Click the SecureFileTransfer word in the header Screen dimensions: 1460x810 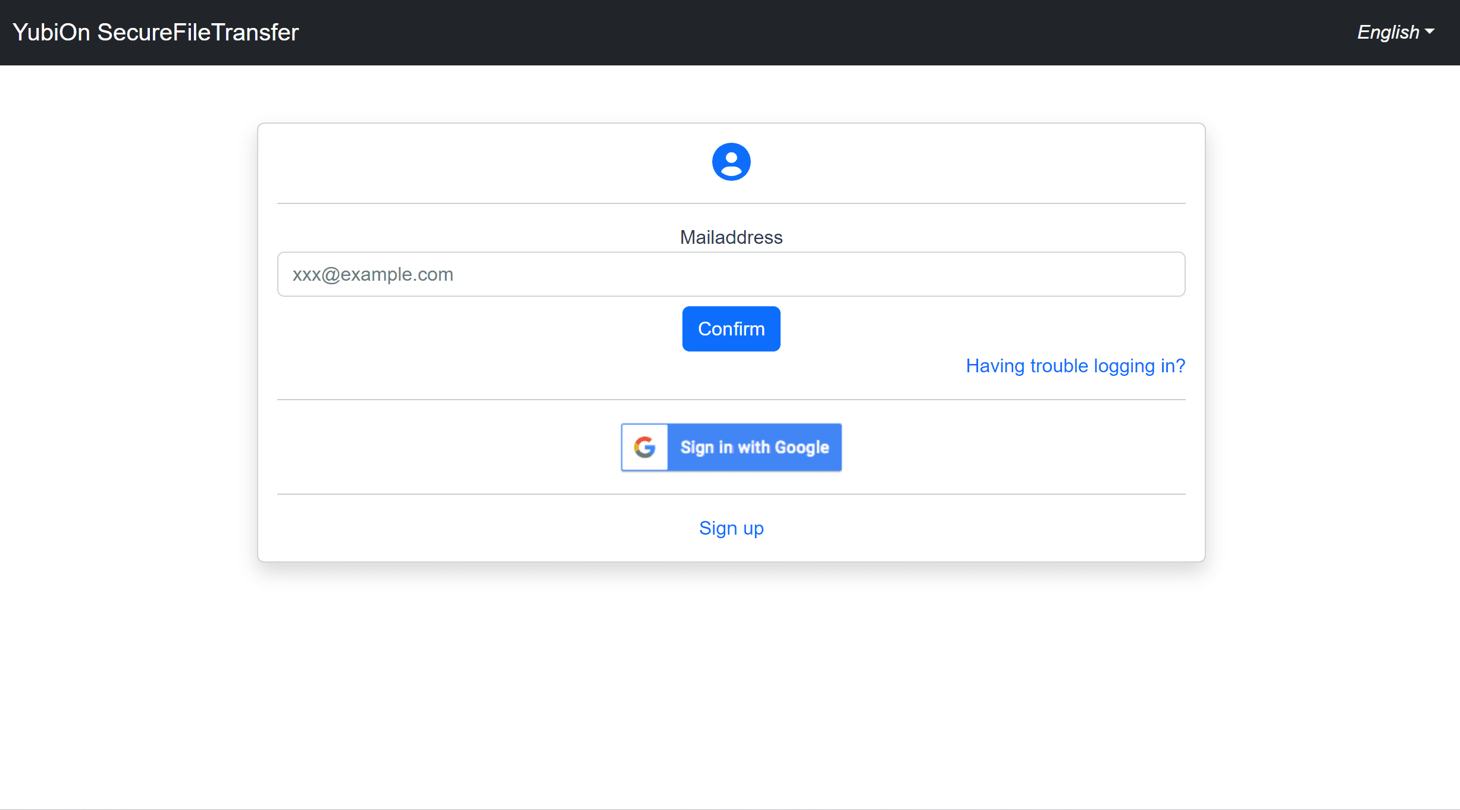198,32
